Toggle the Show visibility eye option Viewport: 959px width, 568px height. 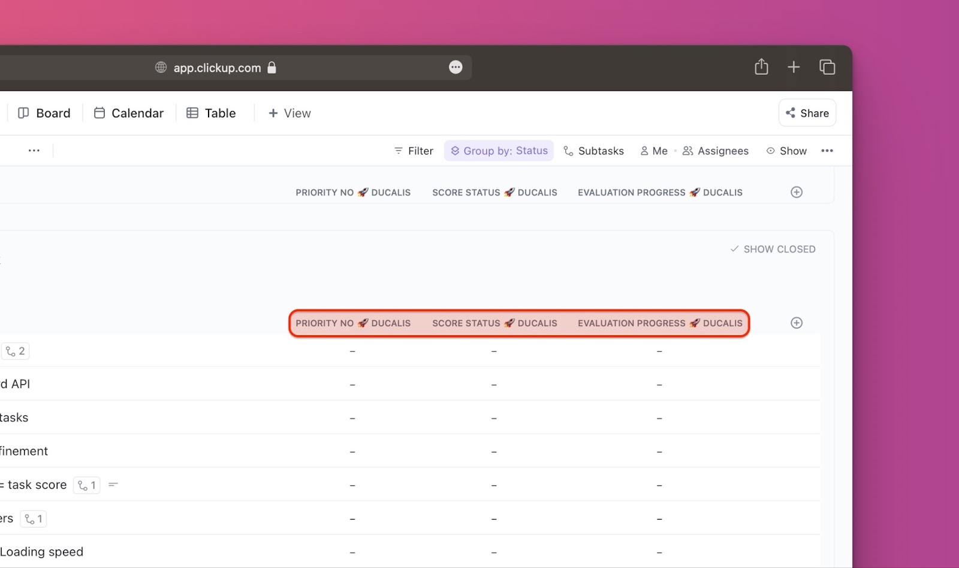pyautogui.click(x=786, y=150)
